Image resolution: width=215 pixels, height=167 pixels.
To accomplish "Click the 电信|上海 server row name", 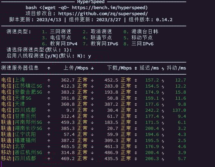I will click(x=13, y=80).
